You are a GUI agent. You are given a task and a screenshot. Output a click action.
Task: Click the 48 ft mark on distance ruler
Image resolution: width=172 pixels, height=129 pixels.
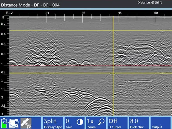tap(120, 13)
